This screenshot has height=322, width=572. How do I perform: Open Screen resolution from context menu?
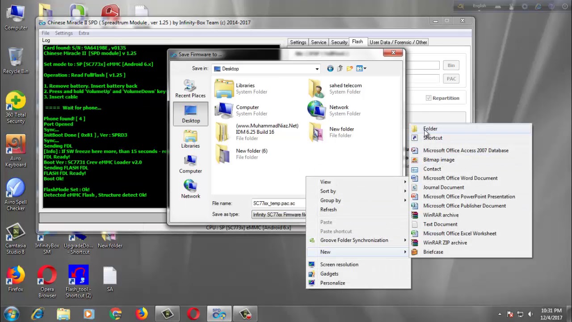pos(358,264)
